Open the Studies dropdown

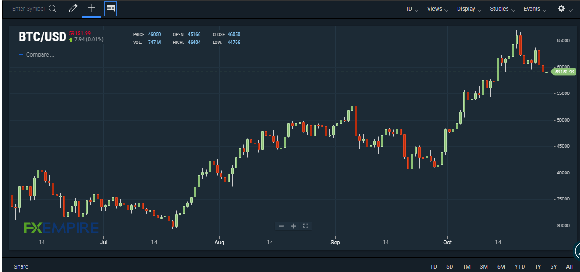coord(502,9)
